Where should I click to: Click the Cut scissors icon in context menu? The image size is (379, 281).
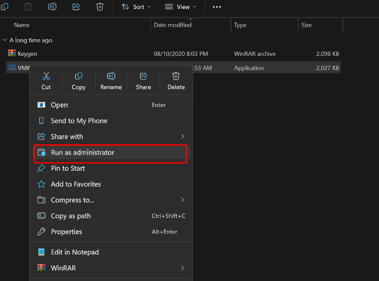pos(46,77)
